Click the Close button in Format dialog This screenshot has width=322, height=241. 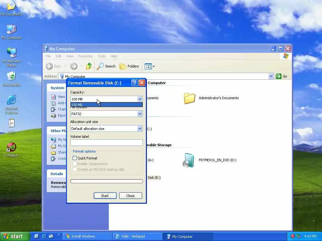pyautogui.click(x=130, y=196)
